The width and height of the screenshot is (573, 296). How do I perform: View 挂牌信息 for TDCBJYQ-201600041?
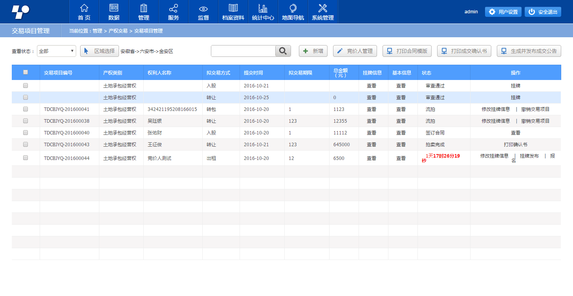[371, 109]
